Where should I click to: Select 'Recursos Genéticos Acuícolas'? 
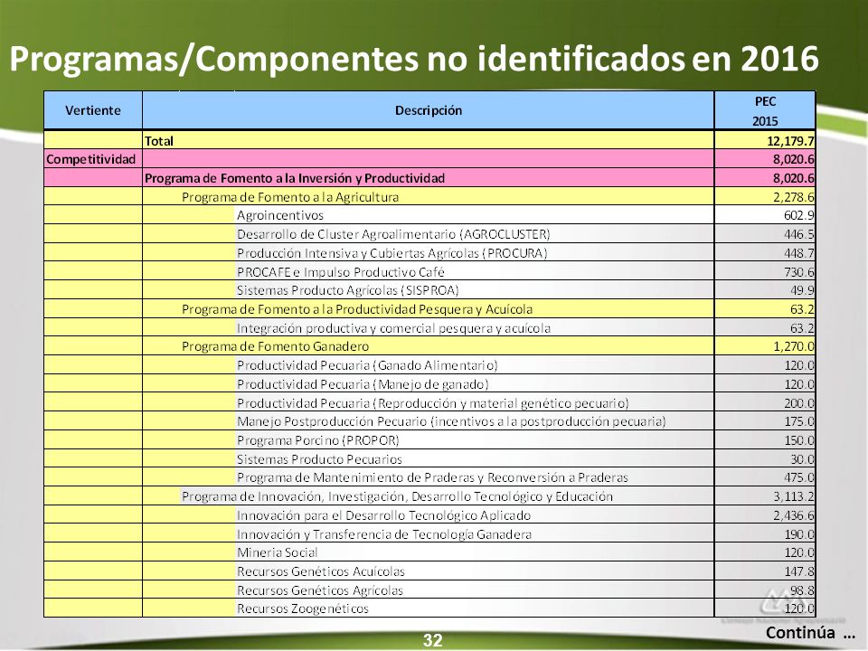[320, 571]
